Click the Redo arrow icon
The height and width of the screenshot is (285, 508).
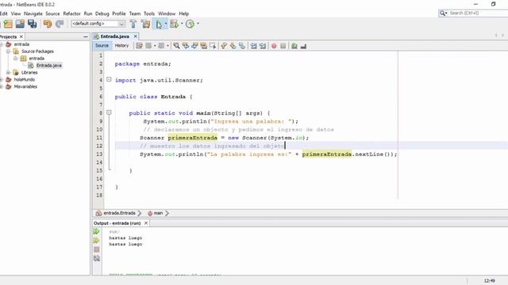click(x=60, y=24)
